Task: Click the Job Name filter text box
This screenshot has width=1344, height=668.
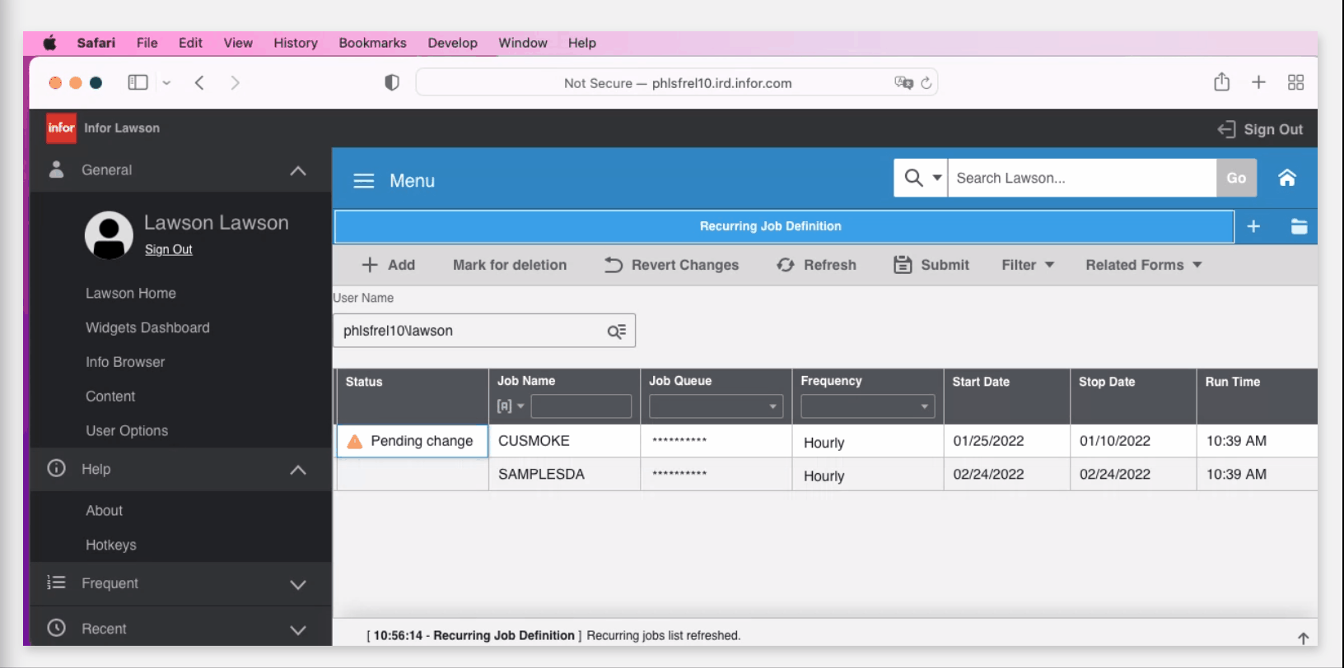Action: pos(581,406)
